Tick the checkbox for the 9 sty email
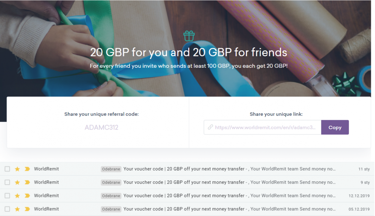Image resolution: width=375 pixels, height=216 pixels. tap(7, 182)
